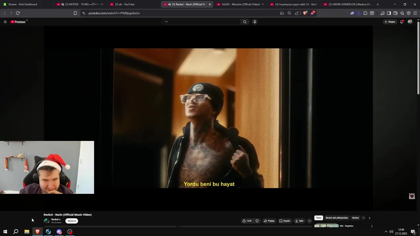The image size is (420, 236).
Task: Dislike the video with thumbs down
Action: 257,221
